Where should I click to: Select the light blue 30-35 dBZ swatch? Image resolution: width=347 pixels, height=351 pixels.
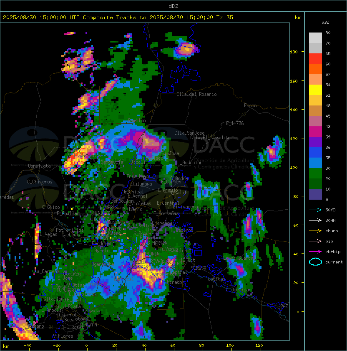tap(315, 163)
